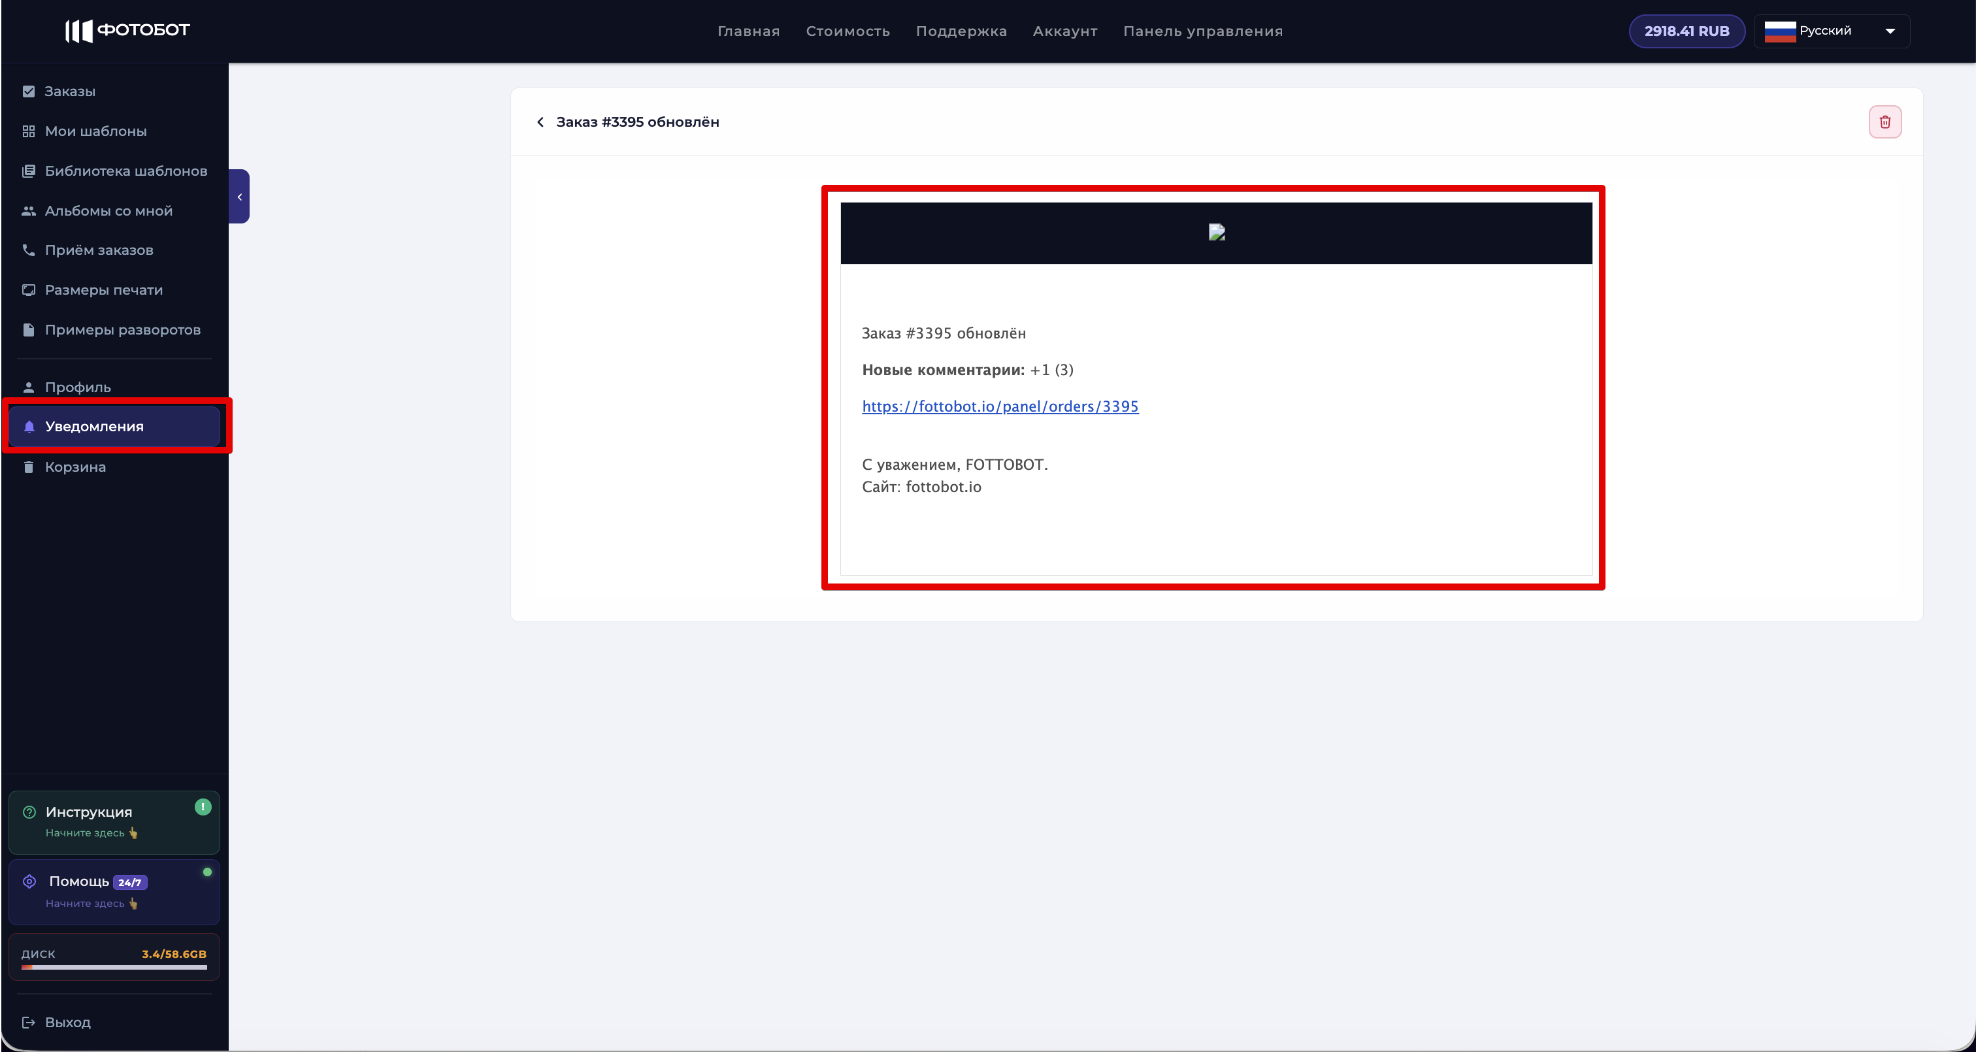Open the Заказы checkbox icon
Viewport: 1976px width, 1052px height.
[29, 91]
